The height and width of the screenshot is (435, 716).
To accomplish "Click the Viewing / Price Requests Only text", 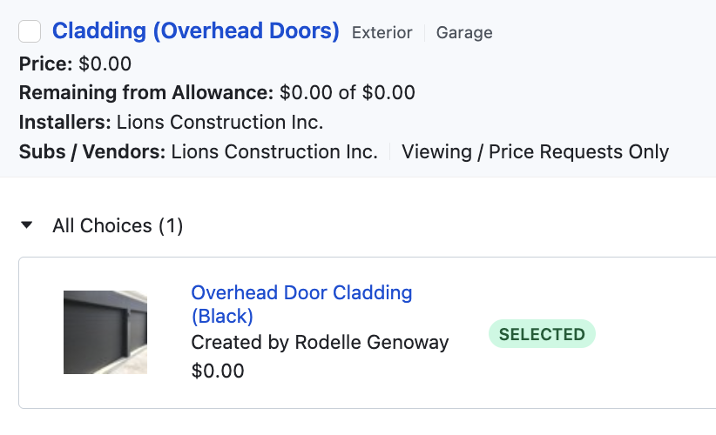I will (535, 152).
